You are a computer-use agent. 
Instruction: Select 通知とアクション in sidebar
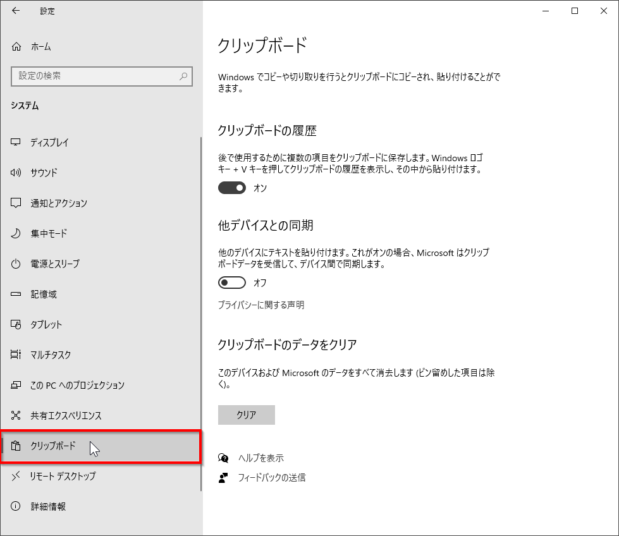[x=101, y=203]
